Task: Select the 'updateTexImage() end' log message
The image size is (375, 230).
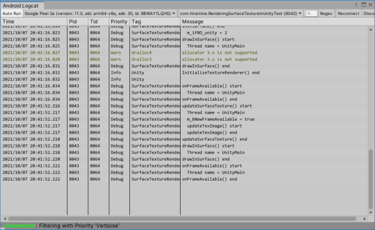Action: (x=212, y=132)
